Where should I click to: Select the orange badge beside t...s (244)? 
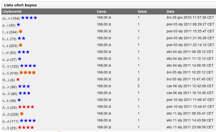[x=20, y=31]
